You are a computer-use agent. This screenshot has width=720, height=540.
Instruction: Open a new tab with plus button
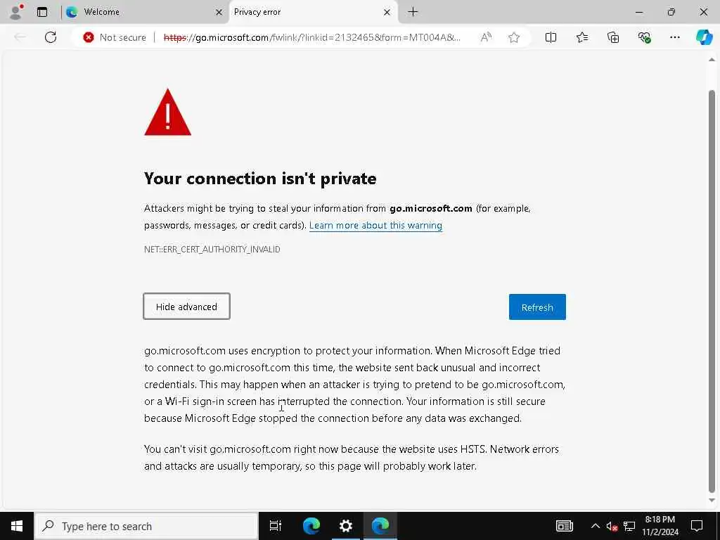click(x=413, y=12)
